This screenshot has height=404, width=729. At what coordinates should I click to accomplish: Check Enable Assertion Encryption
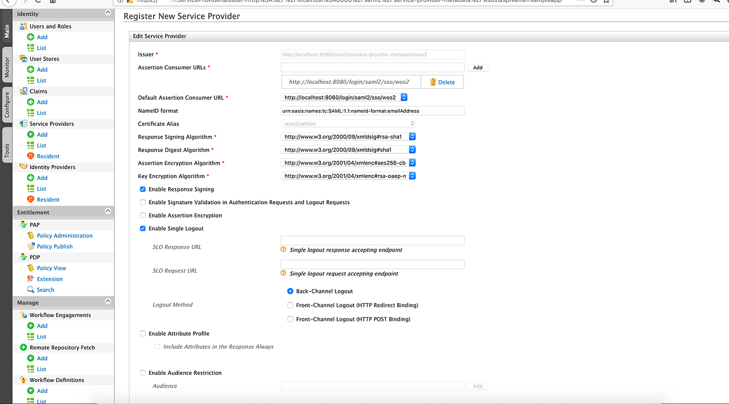click(143, 215)
